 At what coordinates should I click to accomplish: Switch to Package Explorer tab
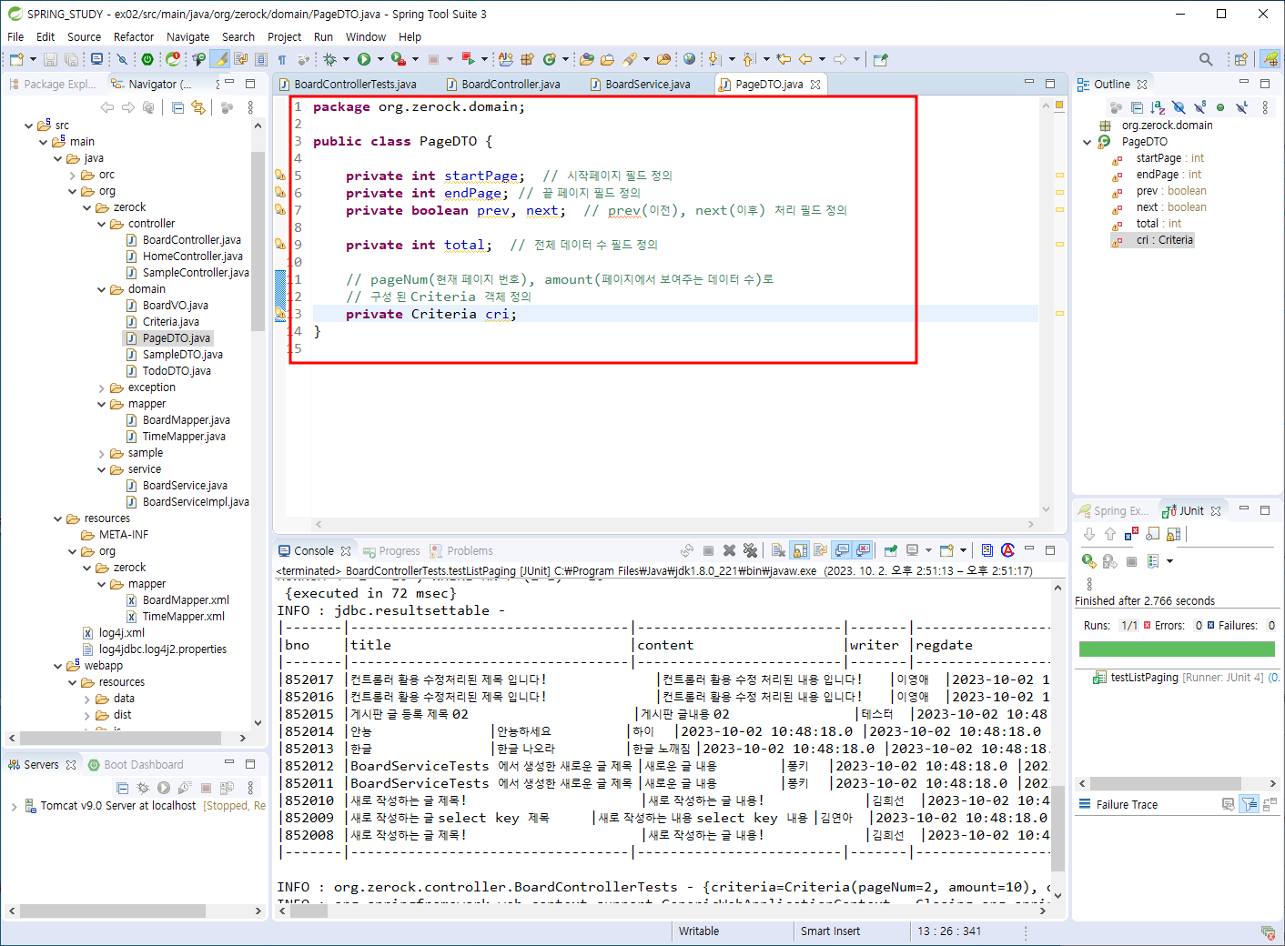[x=52, y=84]
